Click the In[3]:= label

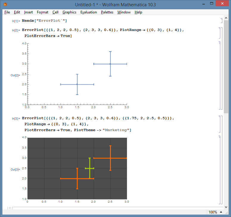[16, 118]
